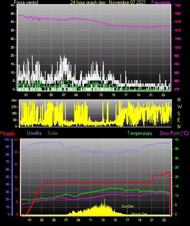
Task: Click hour 21 on bottom graph axis
Action: pos(152,220)
